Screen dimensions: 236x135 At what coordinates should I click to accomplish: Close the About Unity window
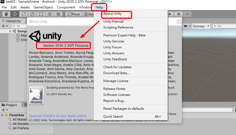click(179, 22)
